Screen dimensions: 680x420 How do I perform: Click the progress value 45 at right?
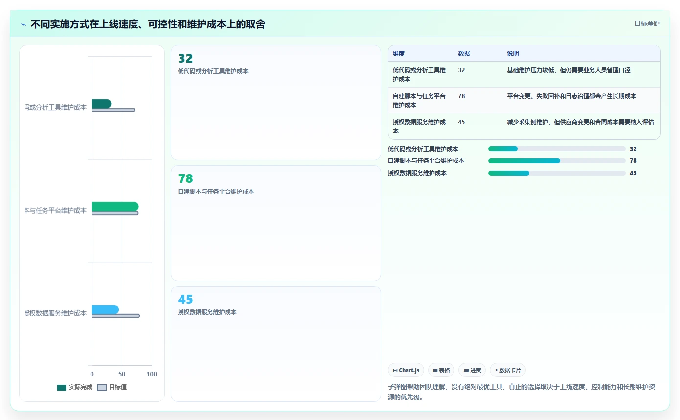[633, 173]
